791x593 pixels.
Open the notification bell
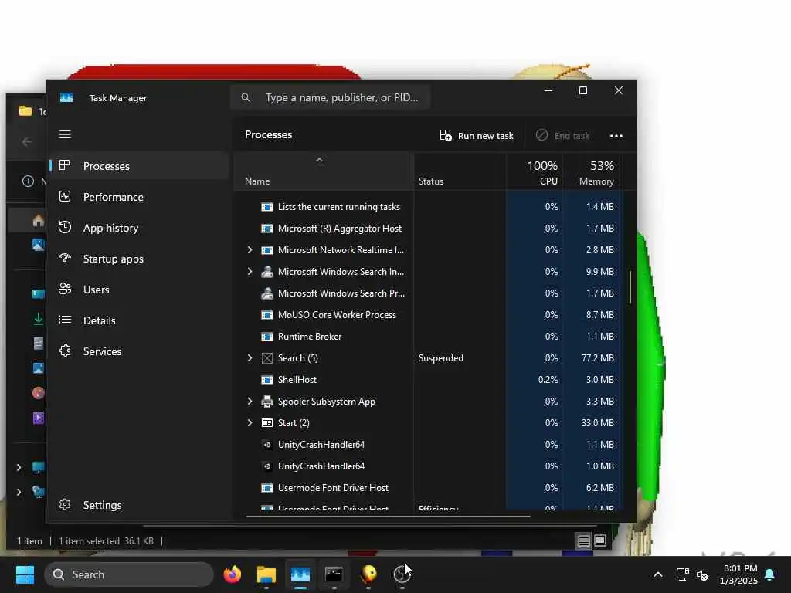point(770,574)
